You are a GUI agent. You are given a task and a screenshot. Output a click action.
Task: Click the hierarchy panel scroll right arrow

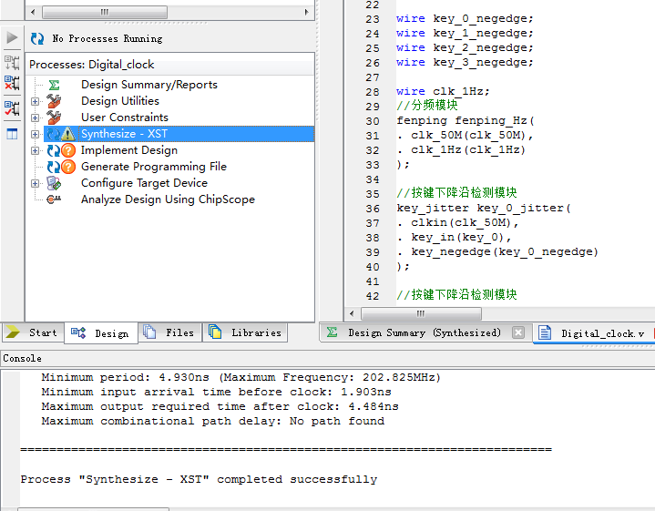[308, 12]
